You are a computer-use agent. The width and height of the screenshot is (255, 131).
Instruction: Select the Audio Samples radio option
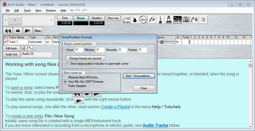coord(65,86)
